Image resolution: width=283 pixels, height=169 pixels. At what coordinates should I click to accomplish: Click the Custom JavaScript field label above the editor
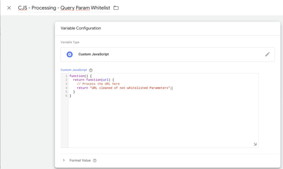pos(74,70)
